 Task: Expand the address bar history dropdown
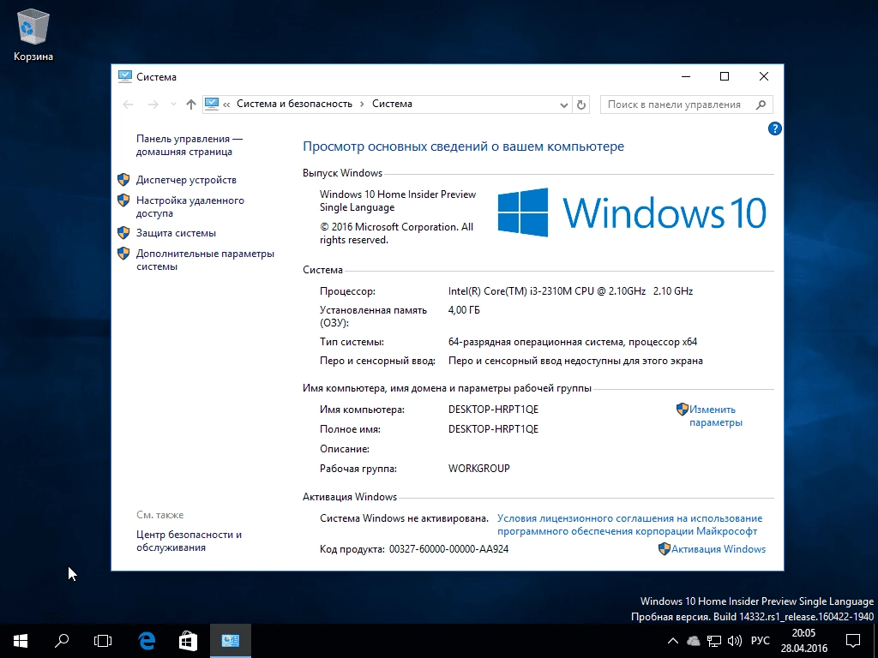[564, 105]
